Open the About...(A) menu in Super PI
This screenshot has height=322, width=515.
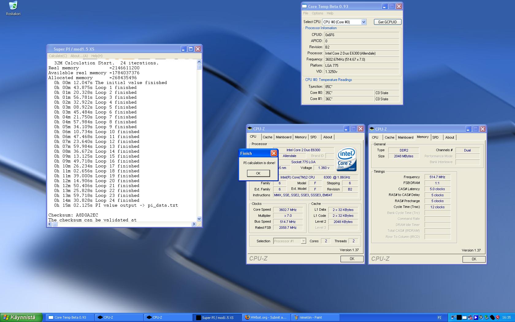pos(79,56)
